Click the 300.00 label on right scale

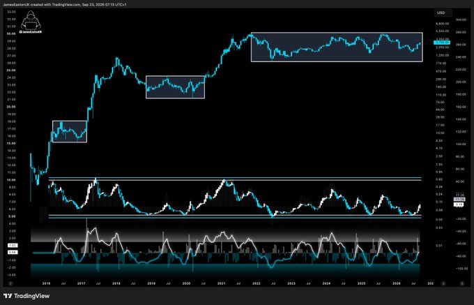(460, 20)
